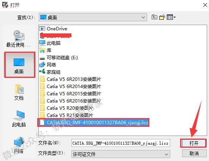Click the 取消 button

click(x=194, y=153)
